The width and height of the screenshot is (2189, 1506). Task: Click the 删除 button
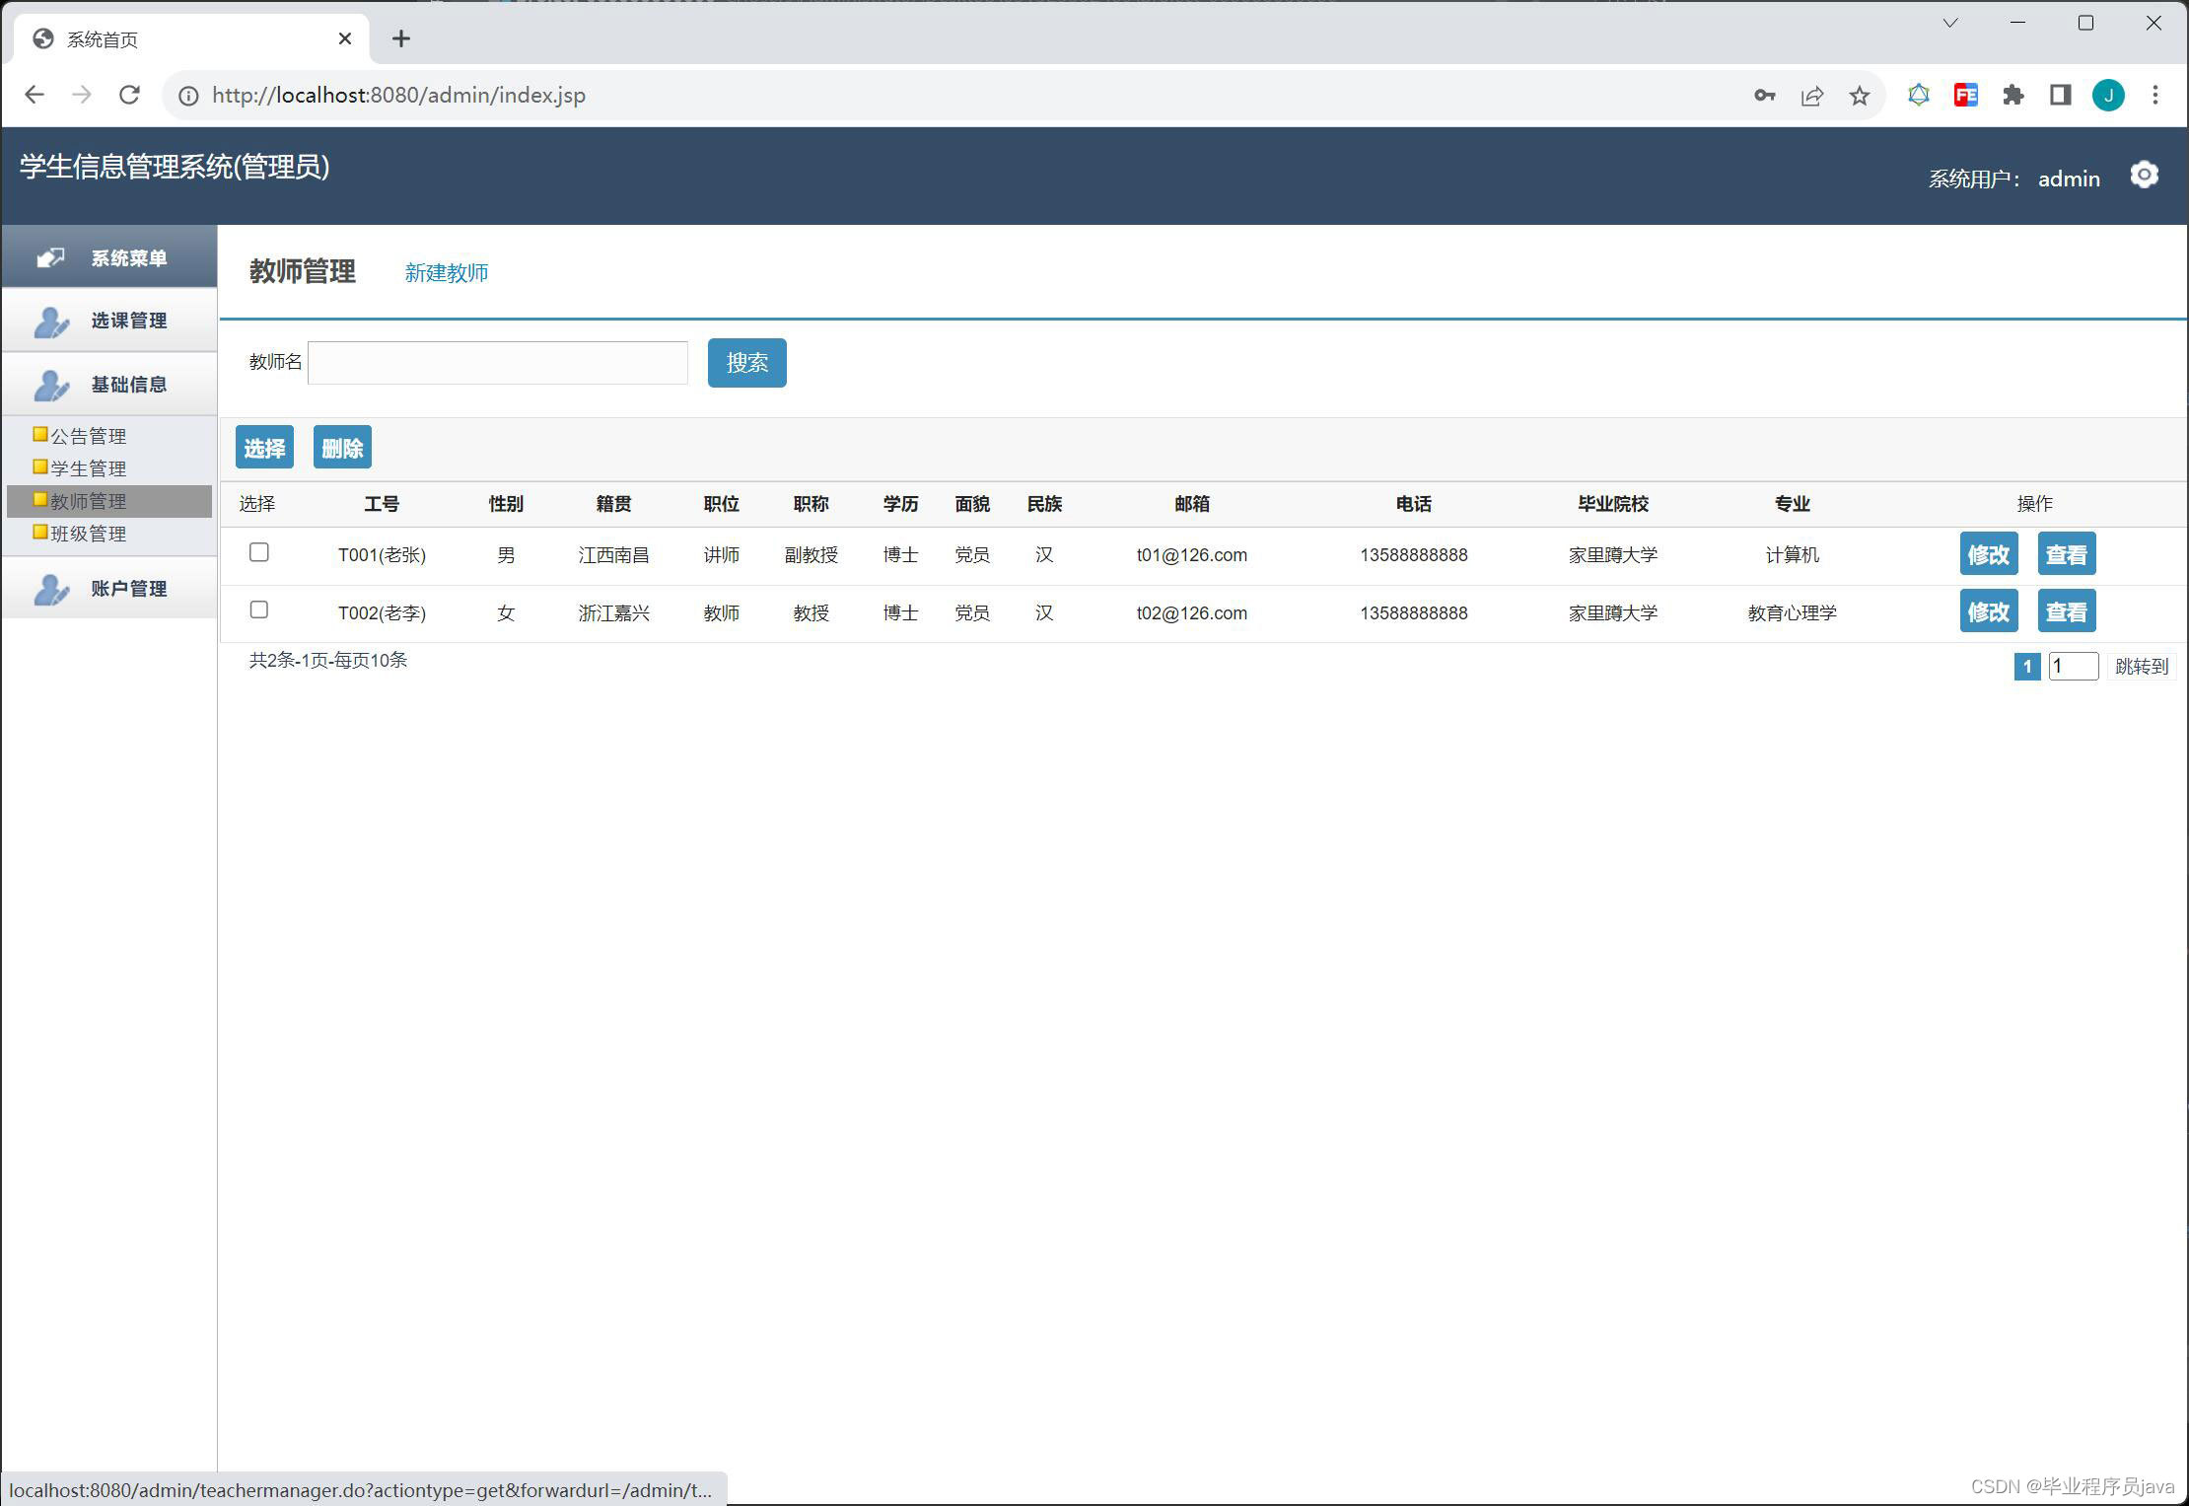click(x=342, y=448)
